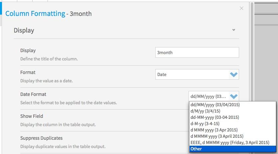Screen dimensions: 278x154
Task: Click the Display section header
Action: pyautogui.click(x=24, y=30)
